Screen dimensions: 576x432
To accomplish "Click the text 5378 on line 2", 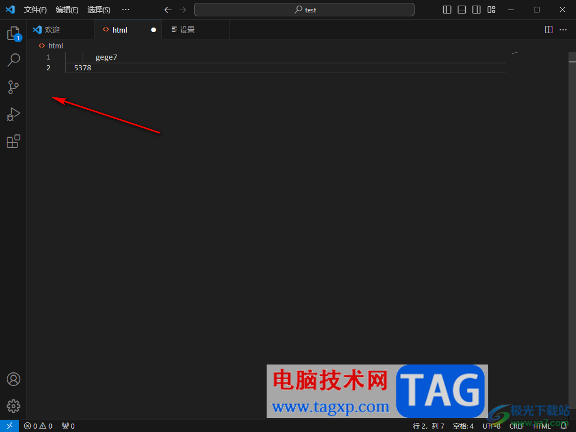I will 83,68.
